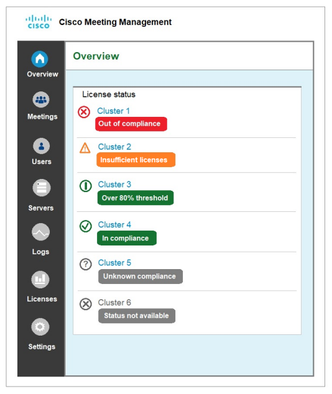Go to the Users sidebar icon

41,146
